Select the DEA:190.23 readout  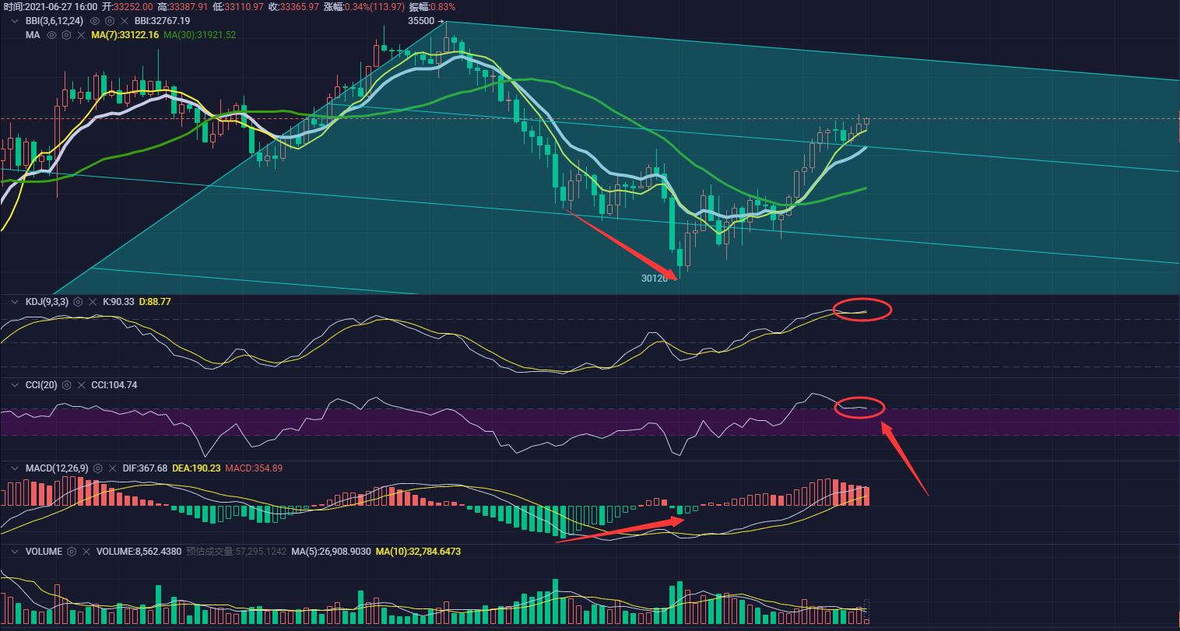[196, 468]
